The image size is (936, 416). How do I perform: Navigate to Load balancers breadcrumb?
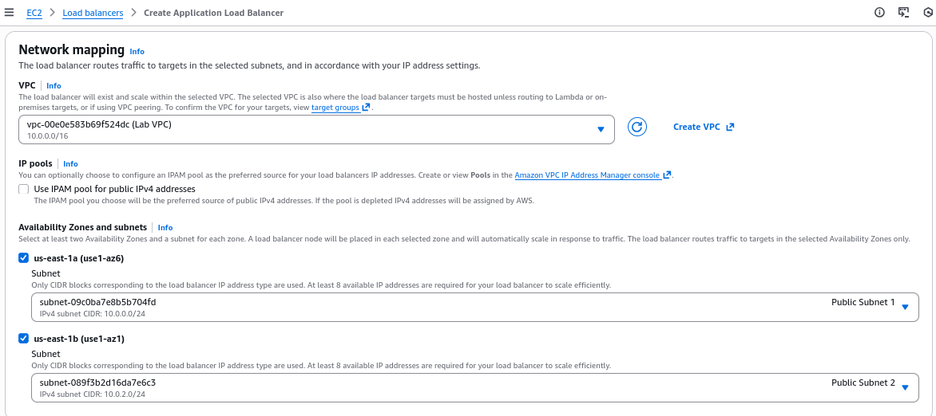click(x=93, y=13)
